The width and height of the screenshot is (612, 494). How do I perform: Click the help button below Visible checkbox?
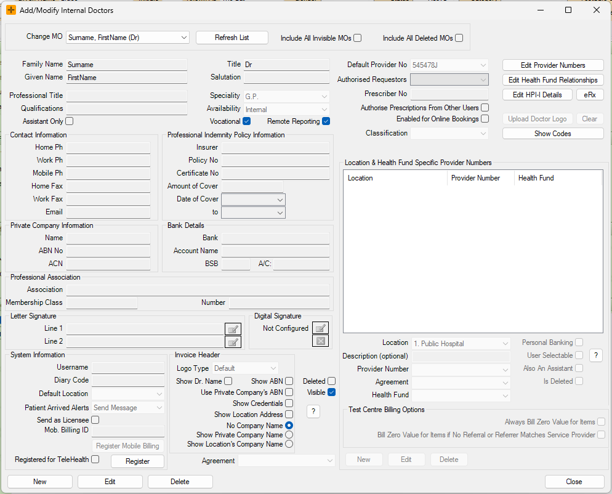tap(313, 411)
